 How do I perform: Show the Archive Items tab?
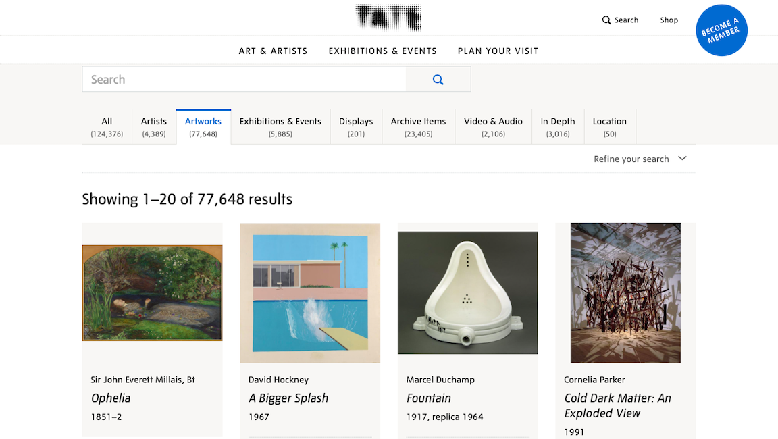418,127
